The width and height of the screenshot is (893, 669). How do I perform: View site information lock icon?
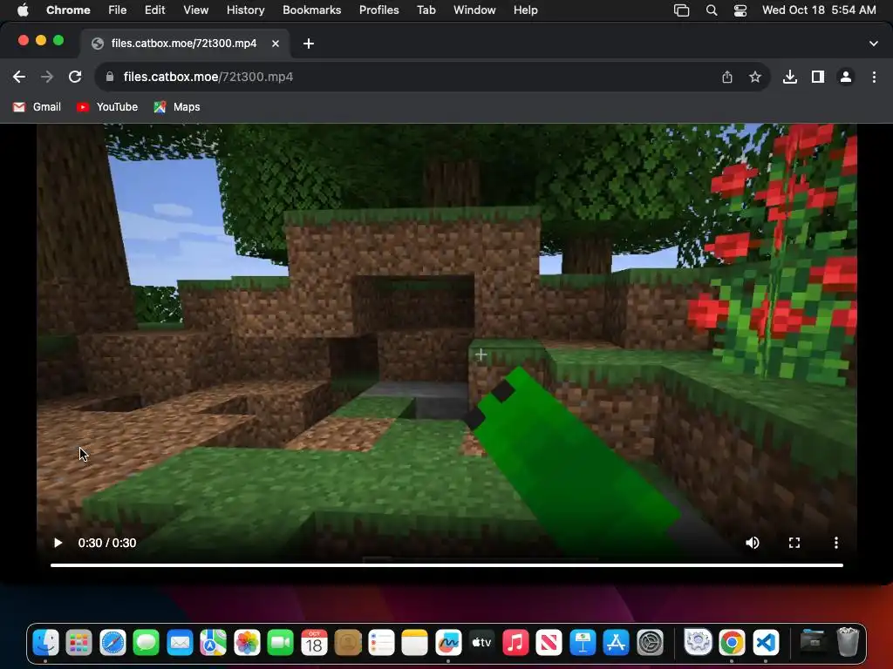click(x=110, y=77)
